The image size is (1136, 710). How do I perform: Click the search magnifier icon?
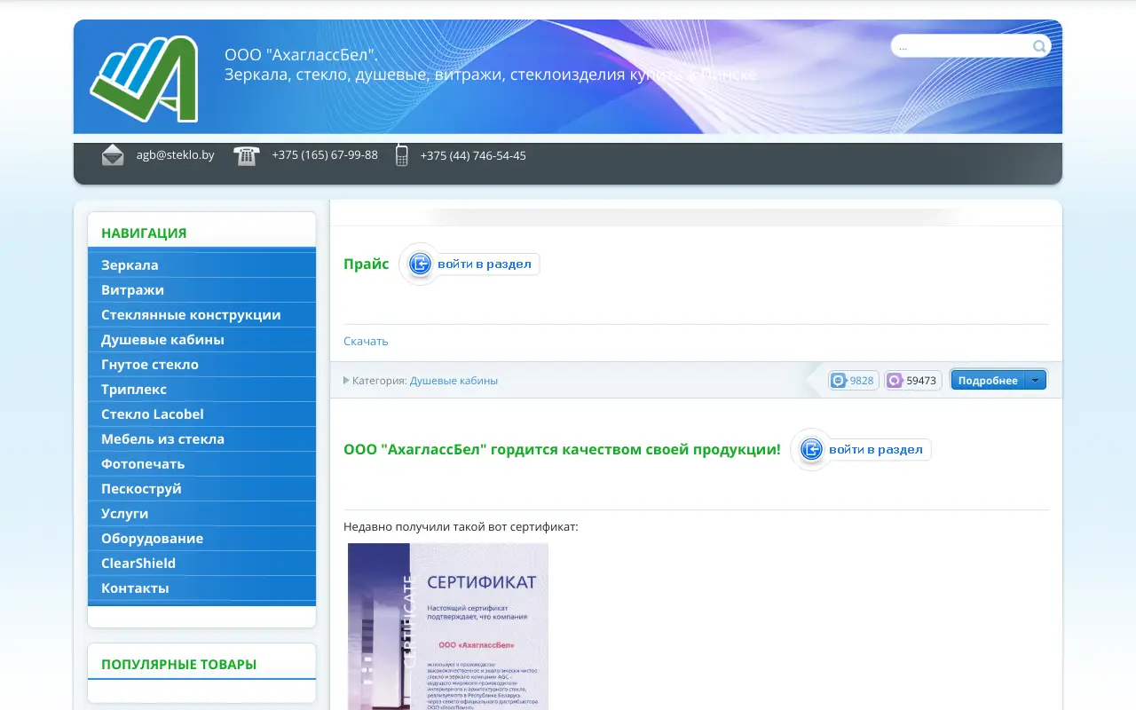[x=1038, y=46]
